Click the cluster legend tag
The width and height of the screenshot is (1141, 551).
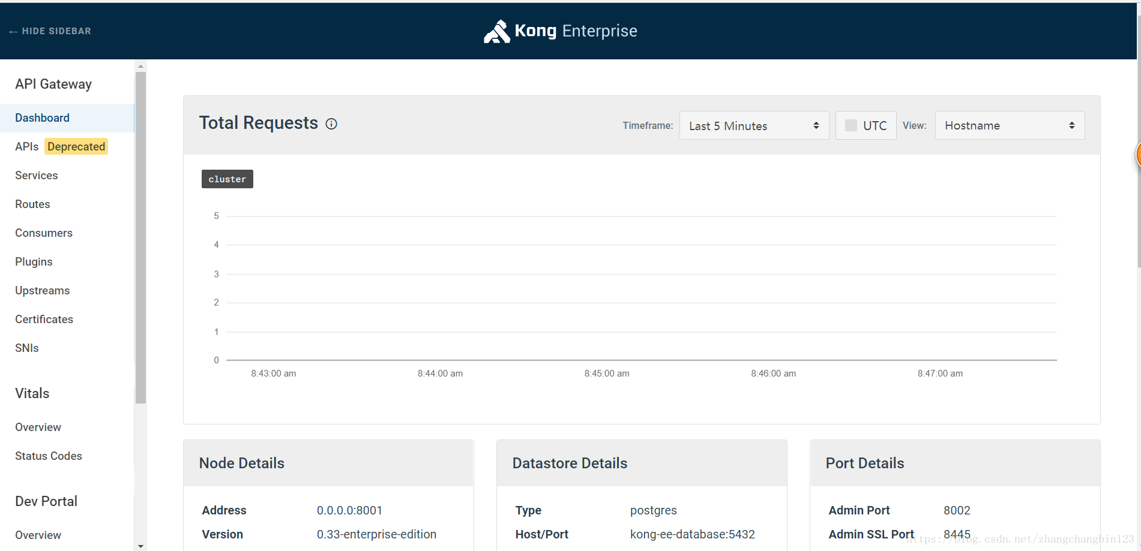tap(227, 179)
